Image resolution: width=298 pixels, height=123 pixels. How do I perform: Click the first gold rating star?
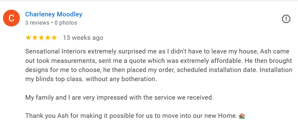pos(28,38)
